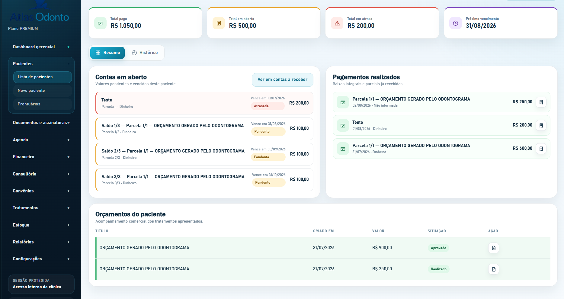Expand the Financeiro menu
This screenshot has width=564, height=299.
[41, 157]
